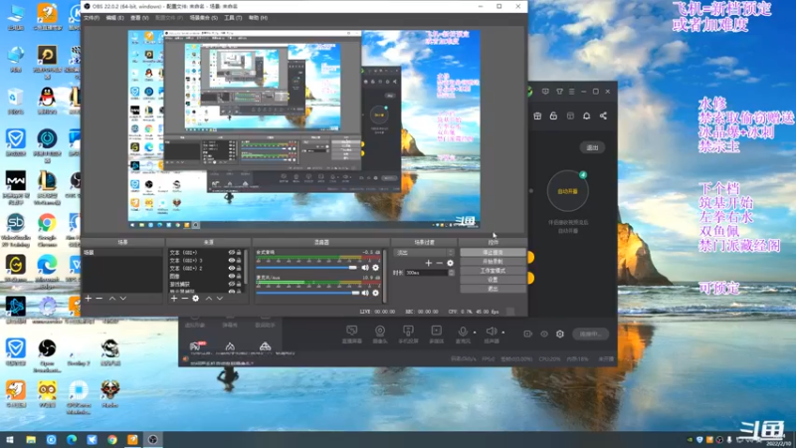
Task: Open the View (V) menu in OBS
Action: (x=139, y=18)
